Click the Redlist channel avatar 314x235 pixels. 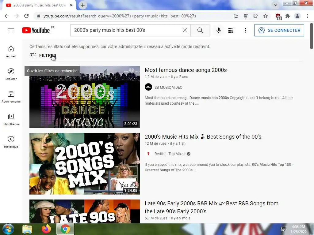click(x=148, y=154)
